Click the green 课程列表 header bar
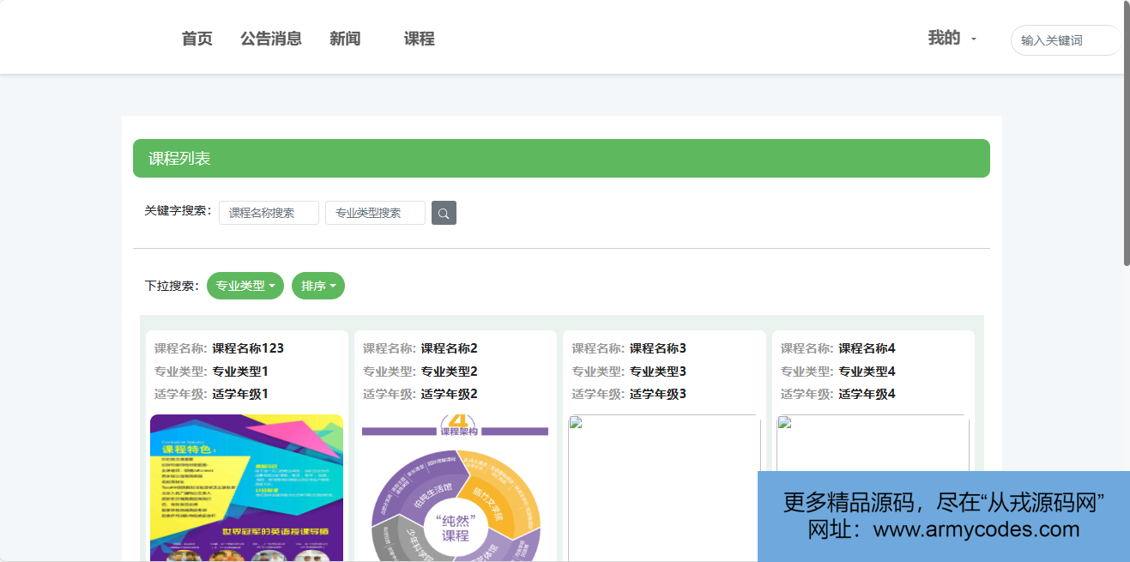 coord(561,159)
